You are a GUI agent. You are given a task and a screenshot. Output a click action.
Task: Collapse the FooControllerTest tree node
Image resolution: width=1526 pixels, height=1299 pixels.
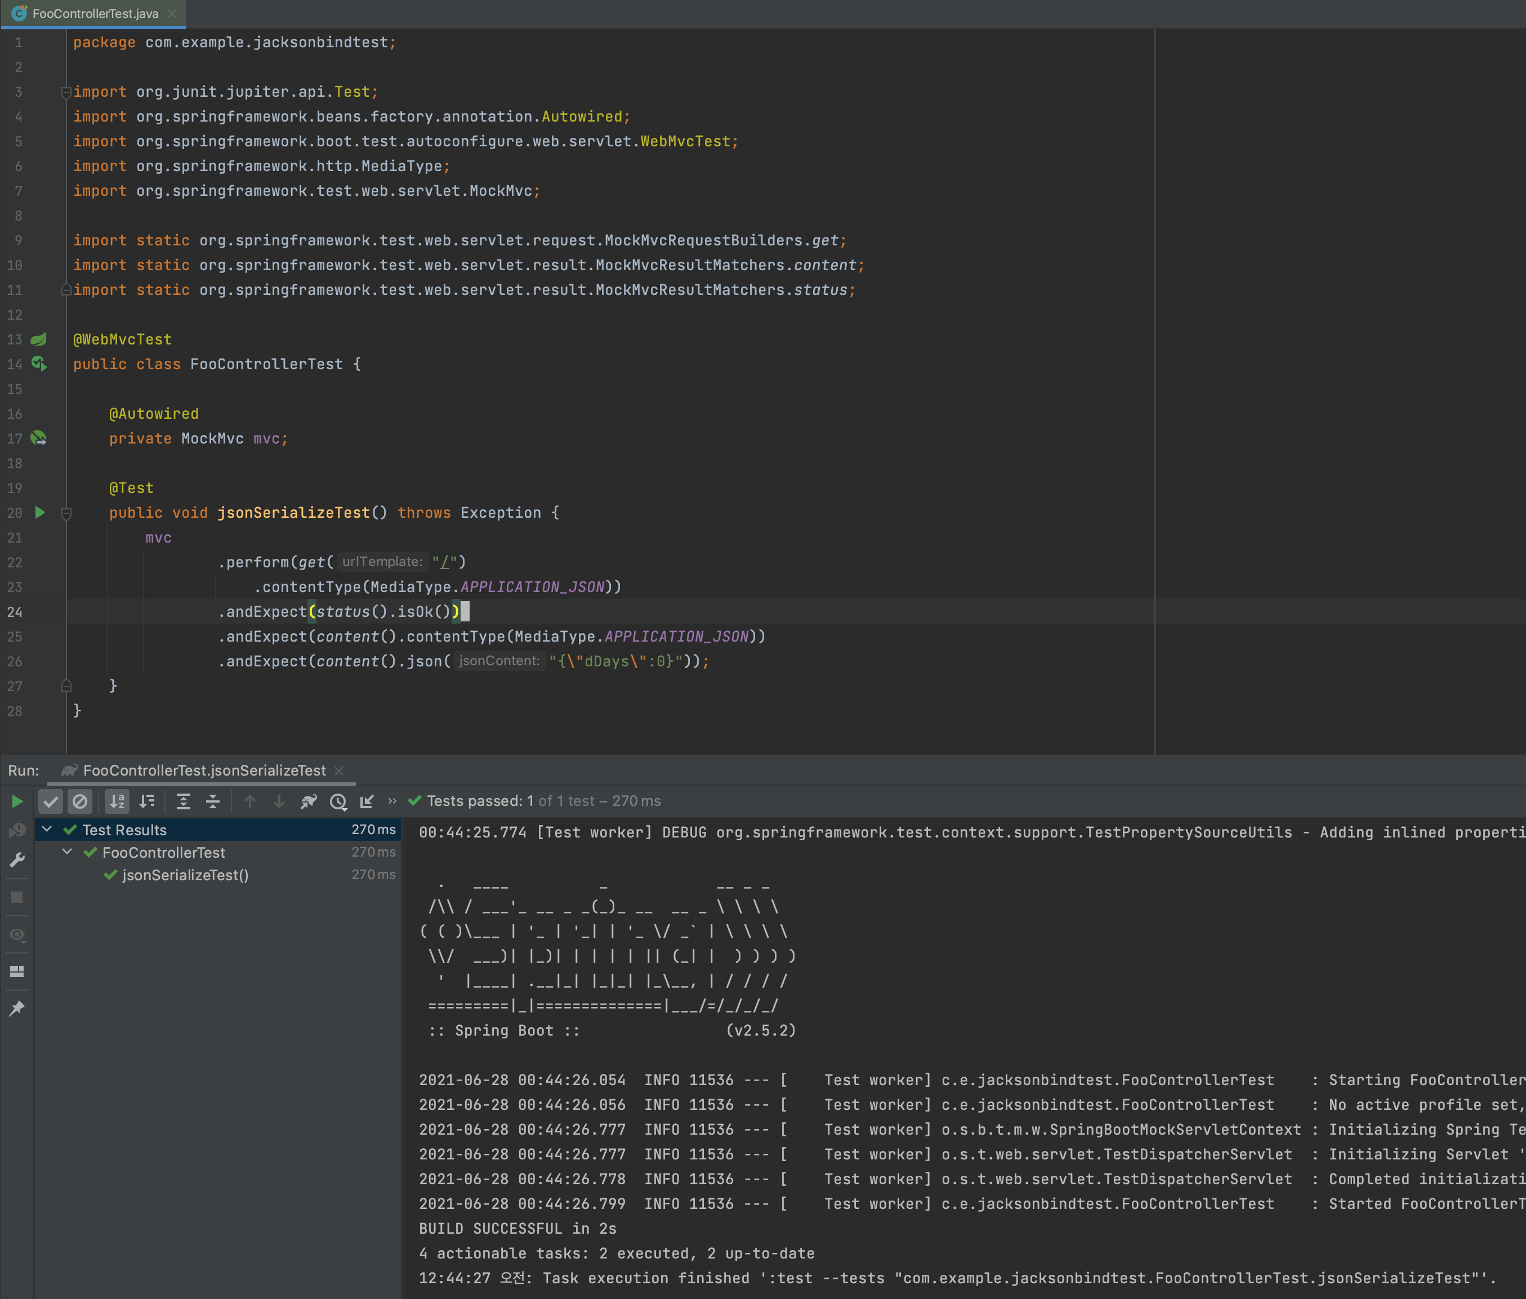[x=67, y=852]
